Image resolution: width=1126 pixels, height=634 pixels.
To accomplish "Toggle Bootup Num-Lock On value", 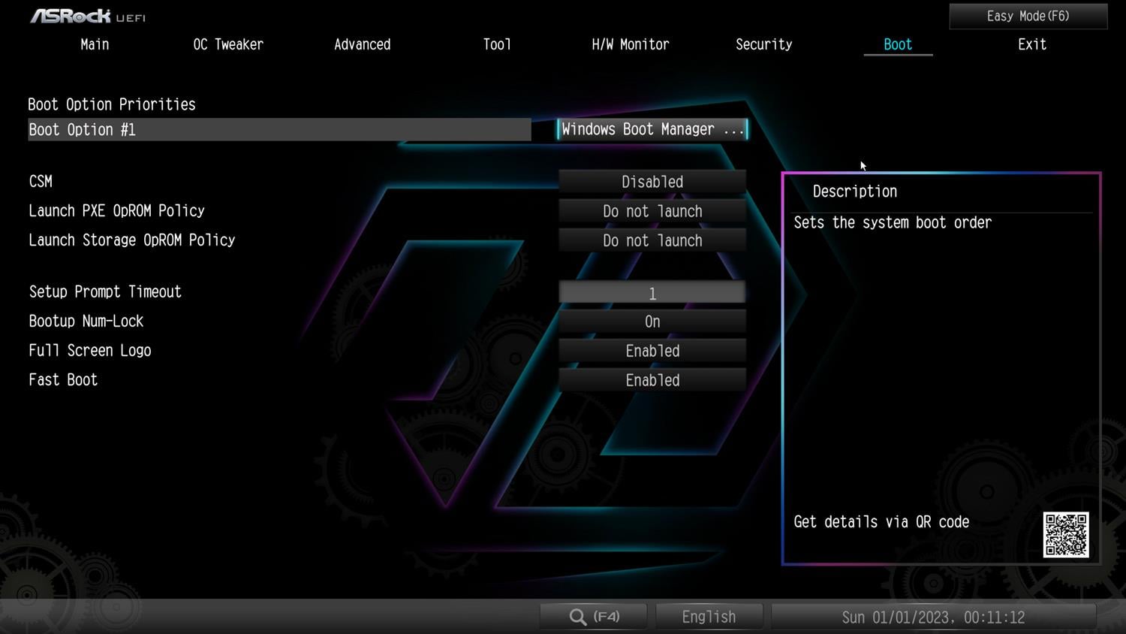I will [652, 322].
